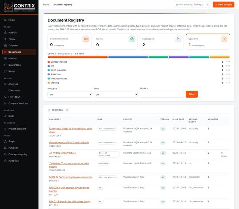Open RFI-031 B blok document link

[x=70, y=202]
